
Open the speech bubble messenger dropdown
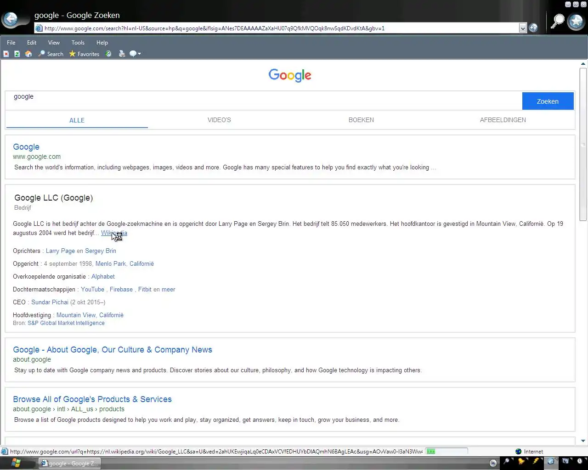[x=135, y=54]
